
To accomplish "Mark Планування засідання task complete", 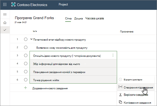I will (x=26, y=72).
